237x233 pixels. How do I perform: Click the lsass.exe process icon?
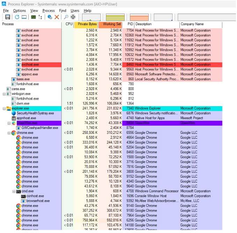tap(14, 79)
